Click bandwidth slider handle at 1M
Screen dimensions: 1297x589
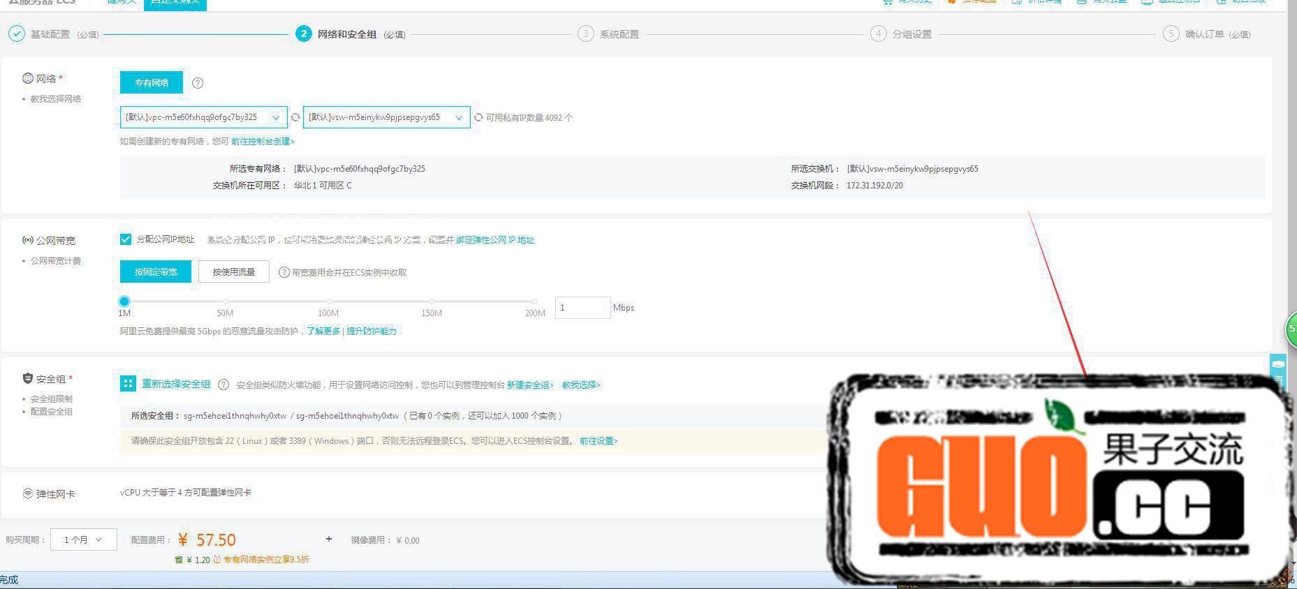(124, 301)
